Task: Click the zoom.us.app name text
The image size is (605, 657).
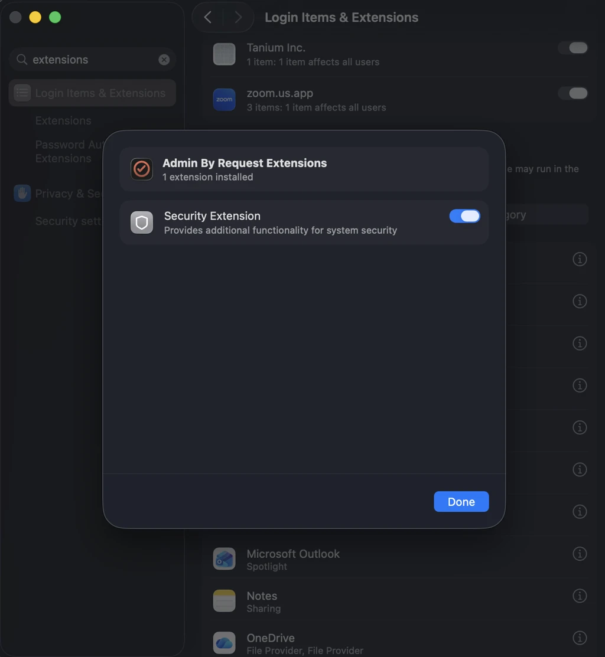Action: coord(279,93)
